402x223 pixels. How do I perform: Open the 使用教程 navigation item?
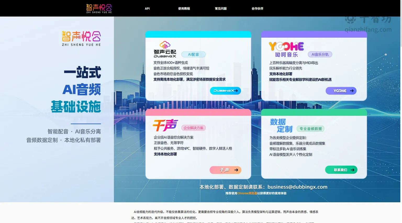coord(184,9)
